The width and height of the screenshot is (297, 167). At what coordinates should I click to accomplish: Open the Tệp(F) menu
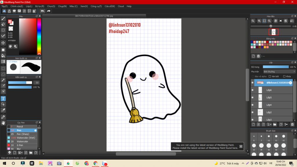(5, 6)
